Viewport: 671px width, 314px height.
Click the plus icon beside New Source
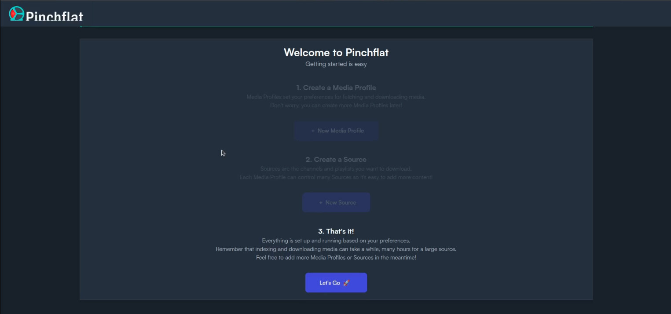[321, 203]
